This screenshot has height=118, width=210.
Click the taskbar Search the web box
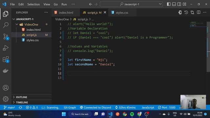point(80,114)
